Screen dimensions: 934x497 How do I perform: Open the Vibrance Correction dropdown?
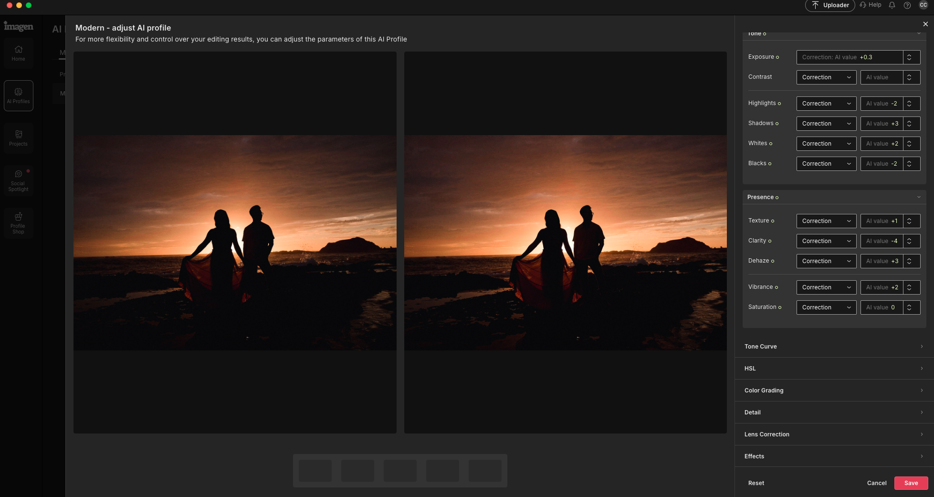(x=826, y=287)
